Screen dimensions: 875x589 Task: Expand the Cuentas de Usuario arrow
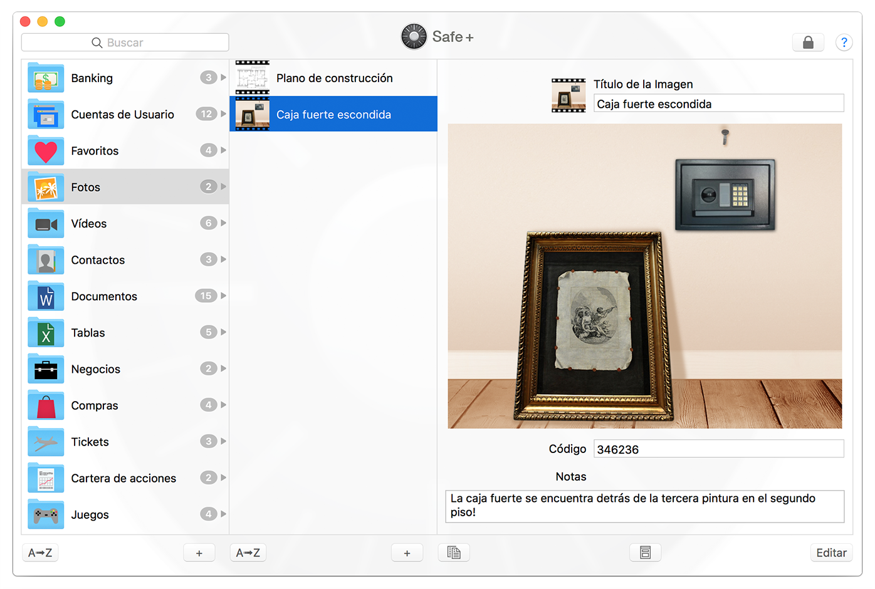(x=223, y=114)
